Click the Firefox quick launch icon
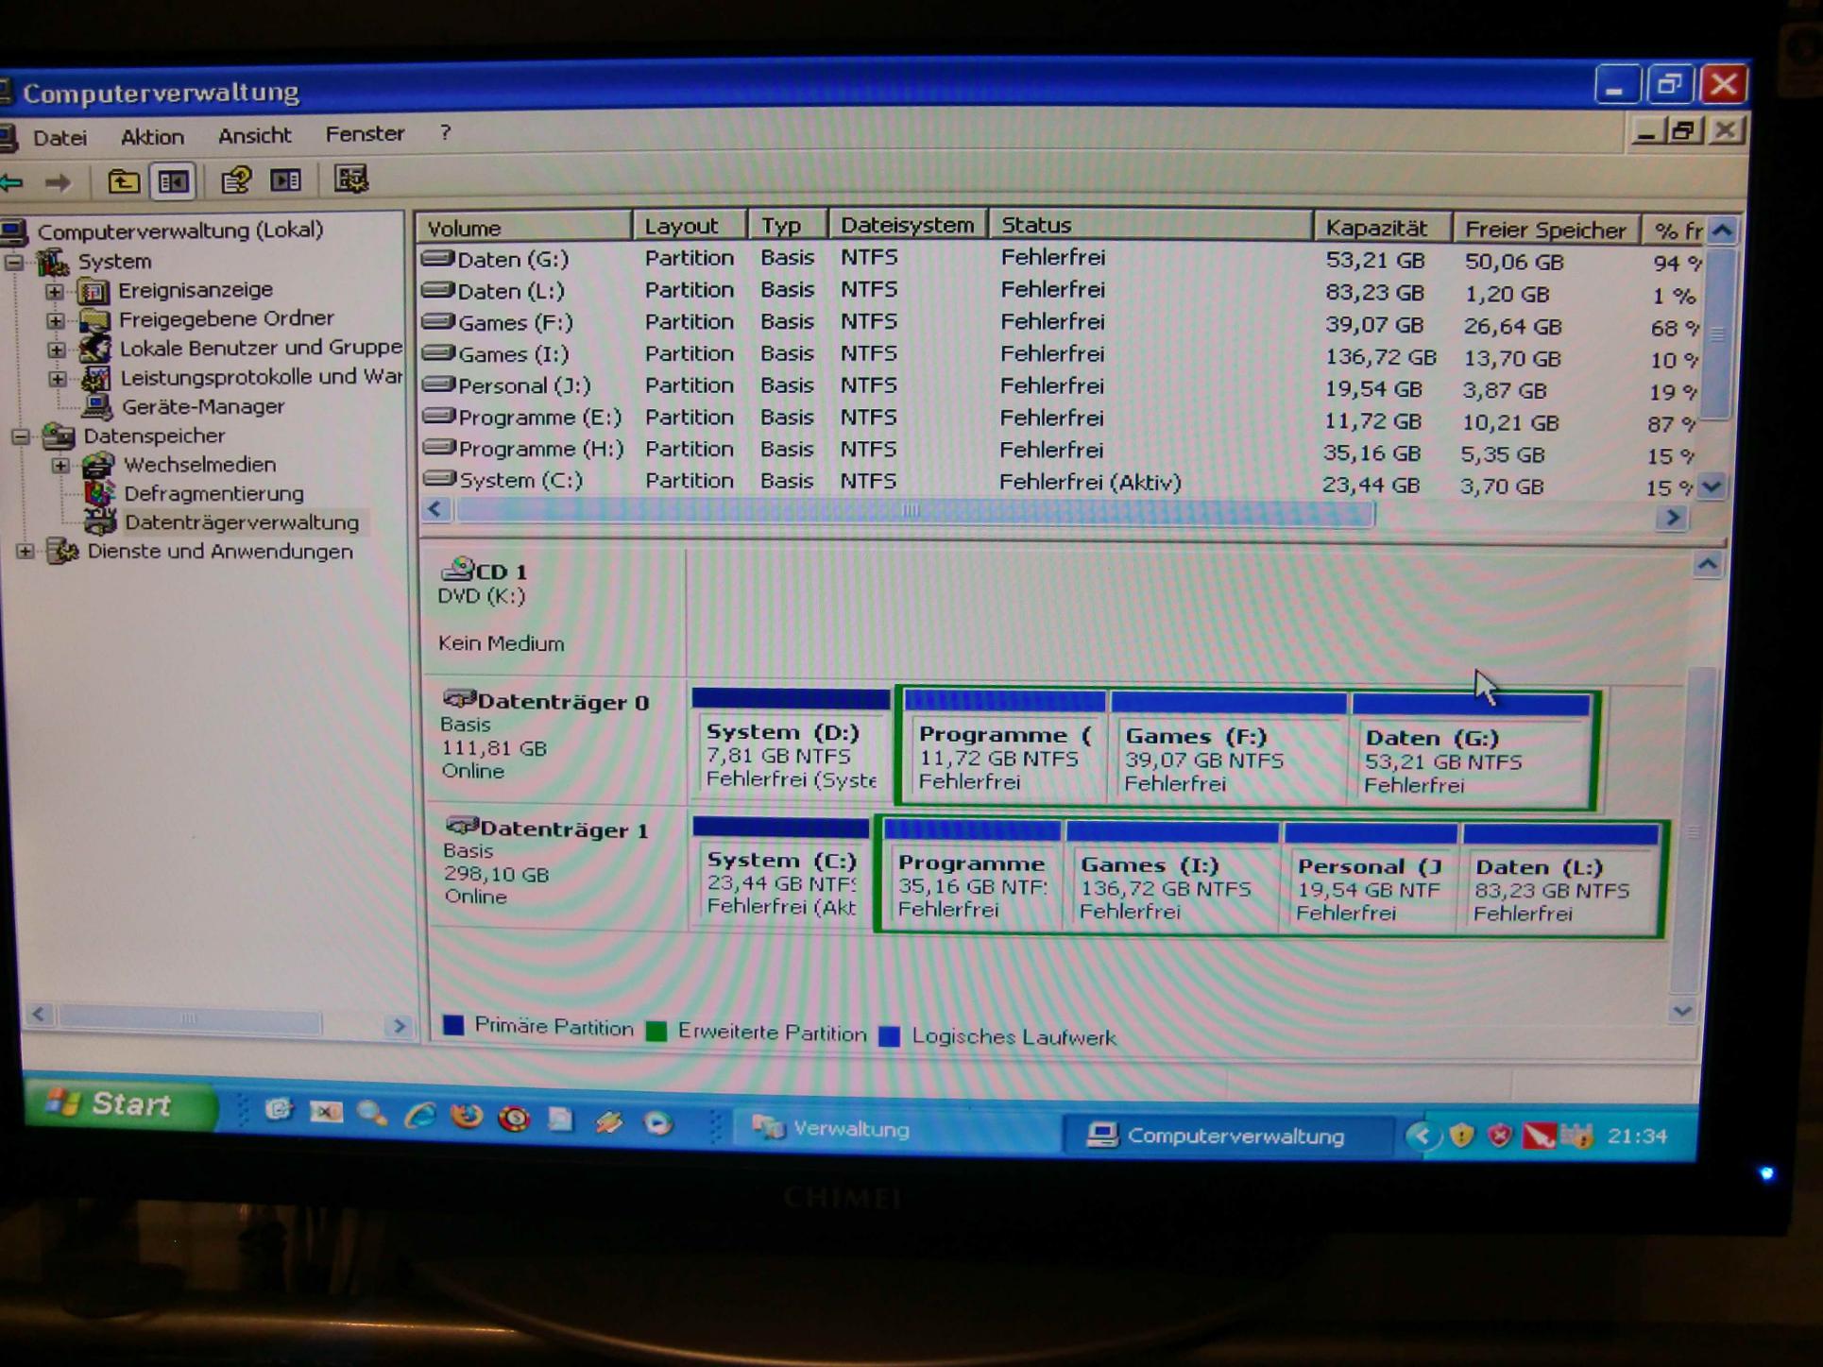The height and width of the screenshot is (1367, 1823). (466, 1118)
